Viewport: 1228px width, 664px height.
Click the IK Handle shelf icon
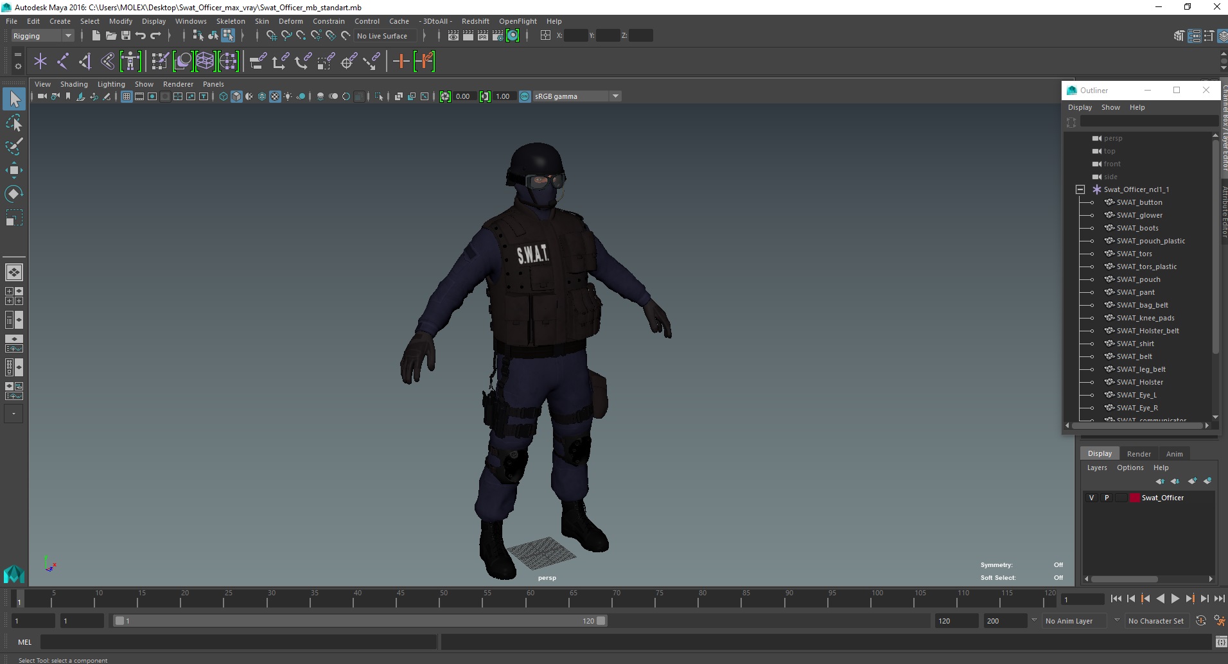pyautogui.click(x=85, y=62)
